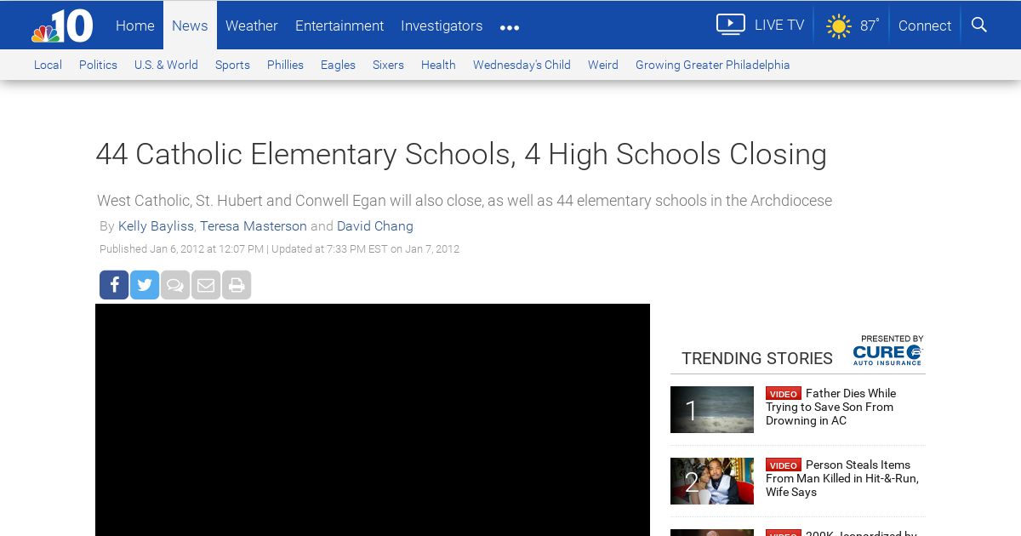
Task: Open trending story 2 thumbnail
Action: [x=712, y=481]
